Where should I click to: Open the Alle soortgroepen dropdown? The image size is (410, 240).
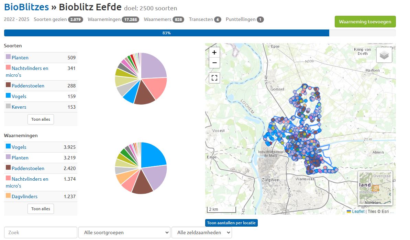tap(124, 232)
